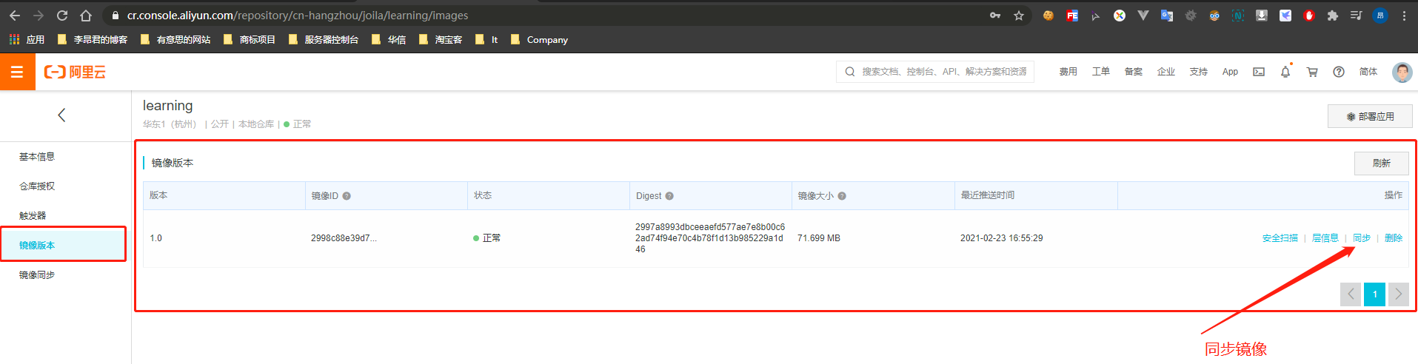Screen dimensions: 1418x364
Task: Click the help question mark icon
Action: (x=1339, y=72)
